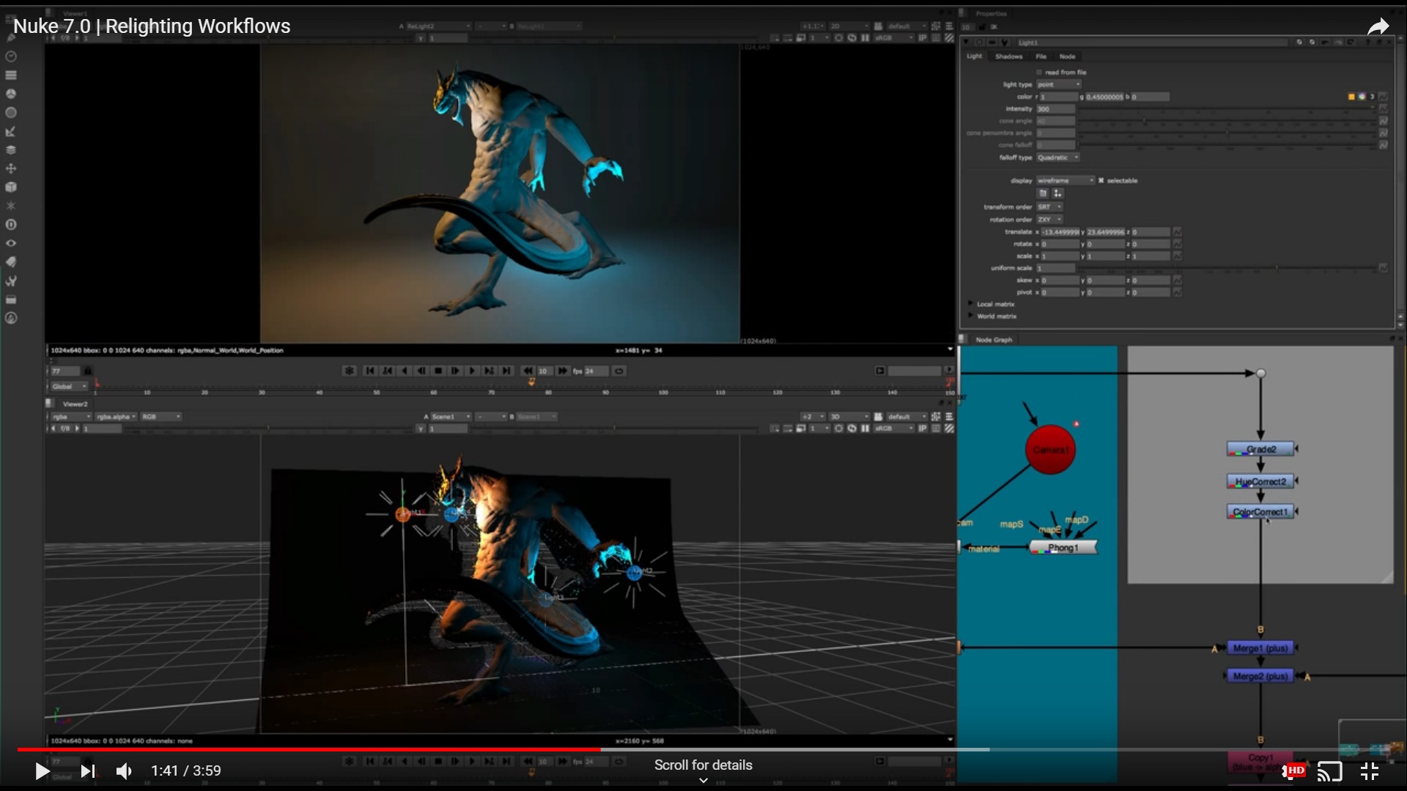Enable the read from file checkbox
Screen dimensions: 1407x791
(x=1039, y=73)
